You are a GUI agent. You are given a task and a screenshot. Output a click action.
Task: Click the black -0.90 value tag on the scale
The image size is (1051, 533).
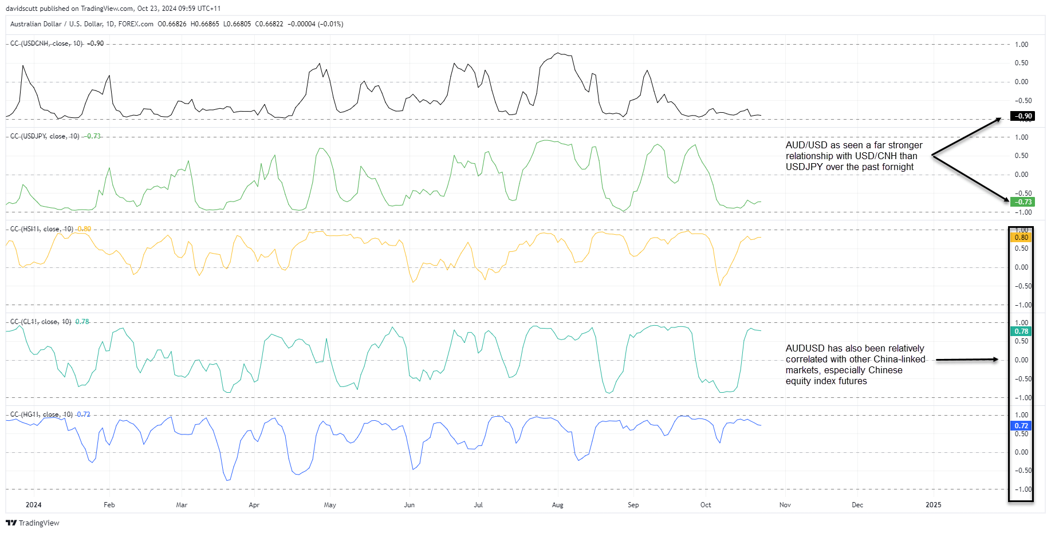1022,116
